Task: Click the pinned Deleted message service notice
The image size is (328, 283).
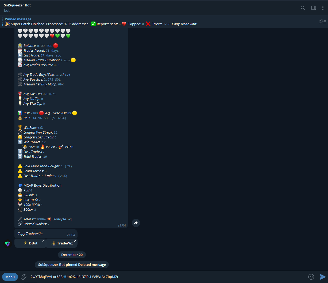Action: click(72, 265)
